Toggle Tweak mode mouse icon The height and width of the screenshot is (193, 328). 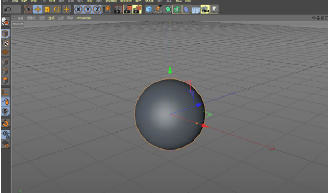pyautogui.click(x=5, y=102)
